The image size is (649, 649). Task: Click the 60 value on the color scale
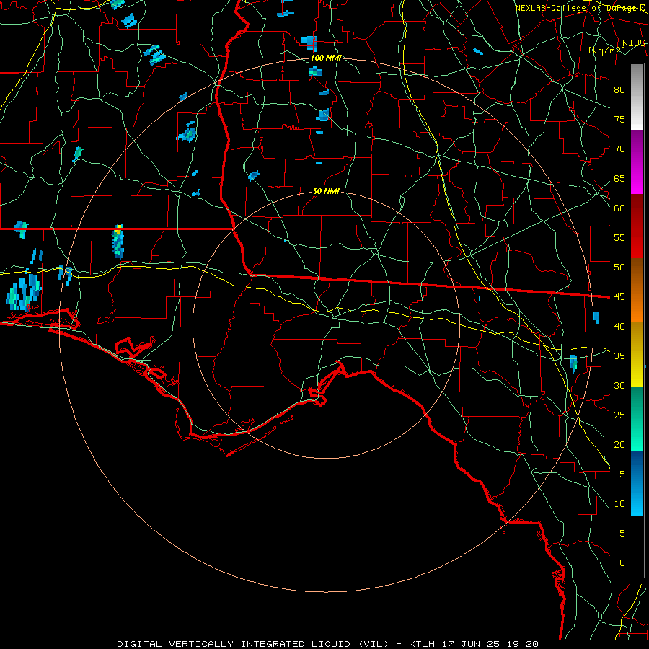619,208
